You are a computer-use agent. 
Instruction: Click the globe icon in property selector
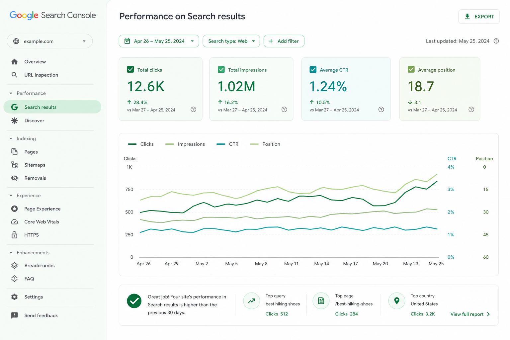coord(16,41)
